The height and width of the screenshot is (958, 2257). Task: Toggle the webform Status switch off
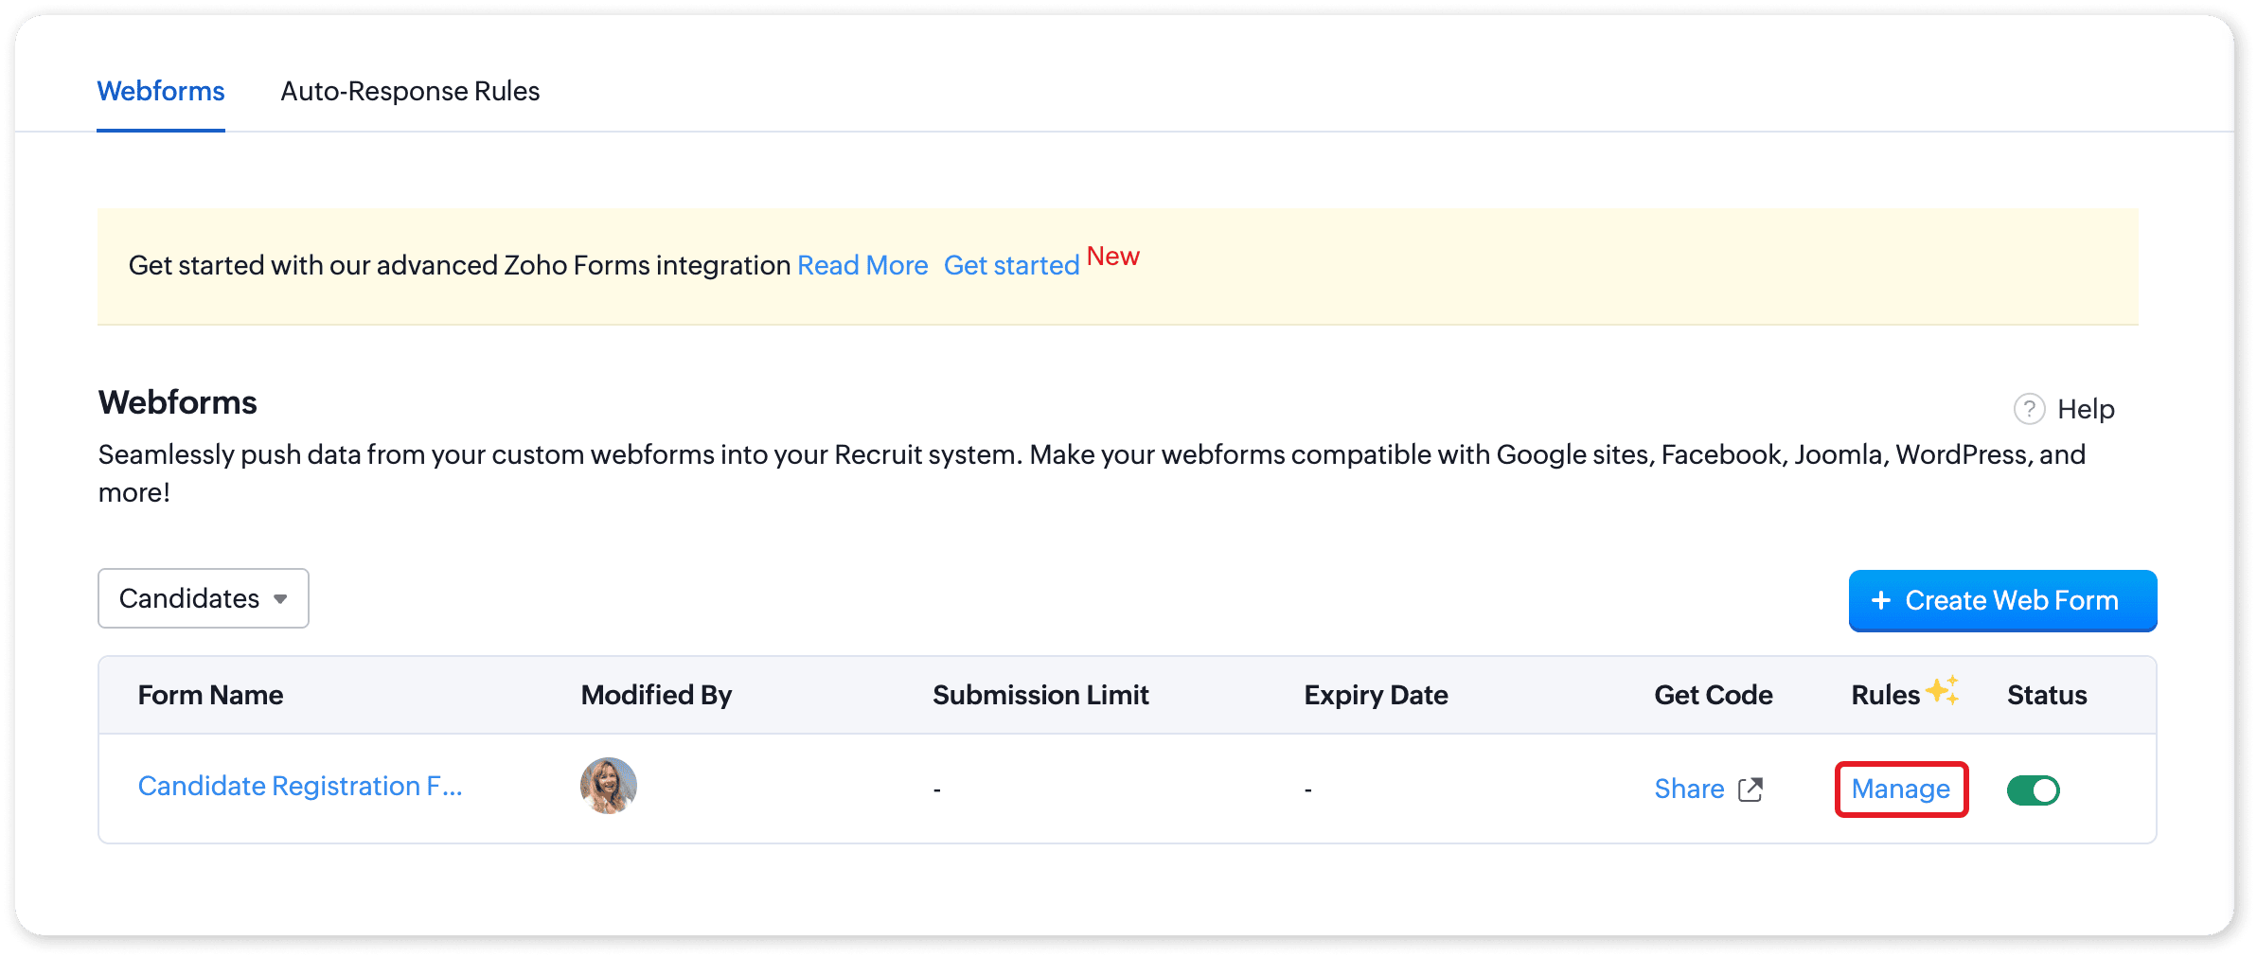2033,789
